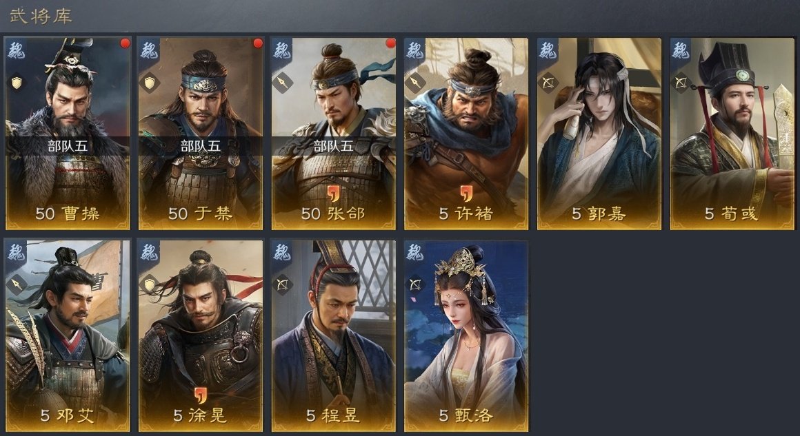
Task: Click the level 5 邓艾 name label
Action: click(68, 415)
